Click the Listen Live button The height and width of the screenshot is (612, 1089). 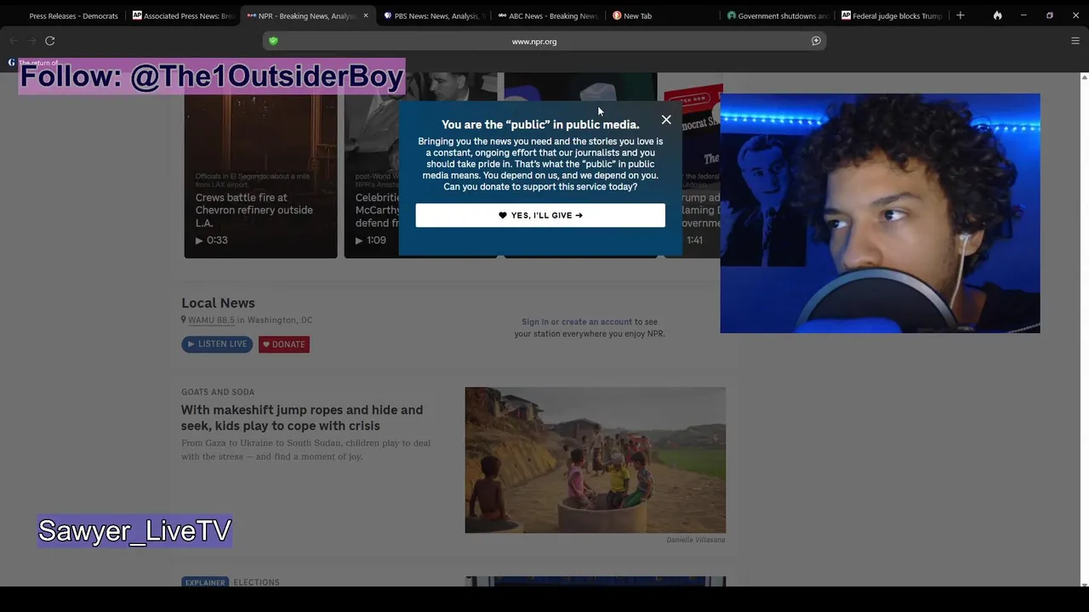[217, 344]
